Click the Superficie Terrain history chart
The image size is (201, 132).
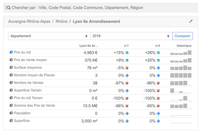[x=181, y=90]
